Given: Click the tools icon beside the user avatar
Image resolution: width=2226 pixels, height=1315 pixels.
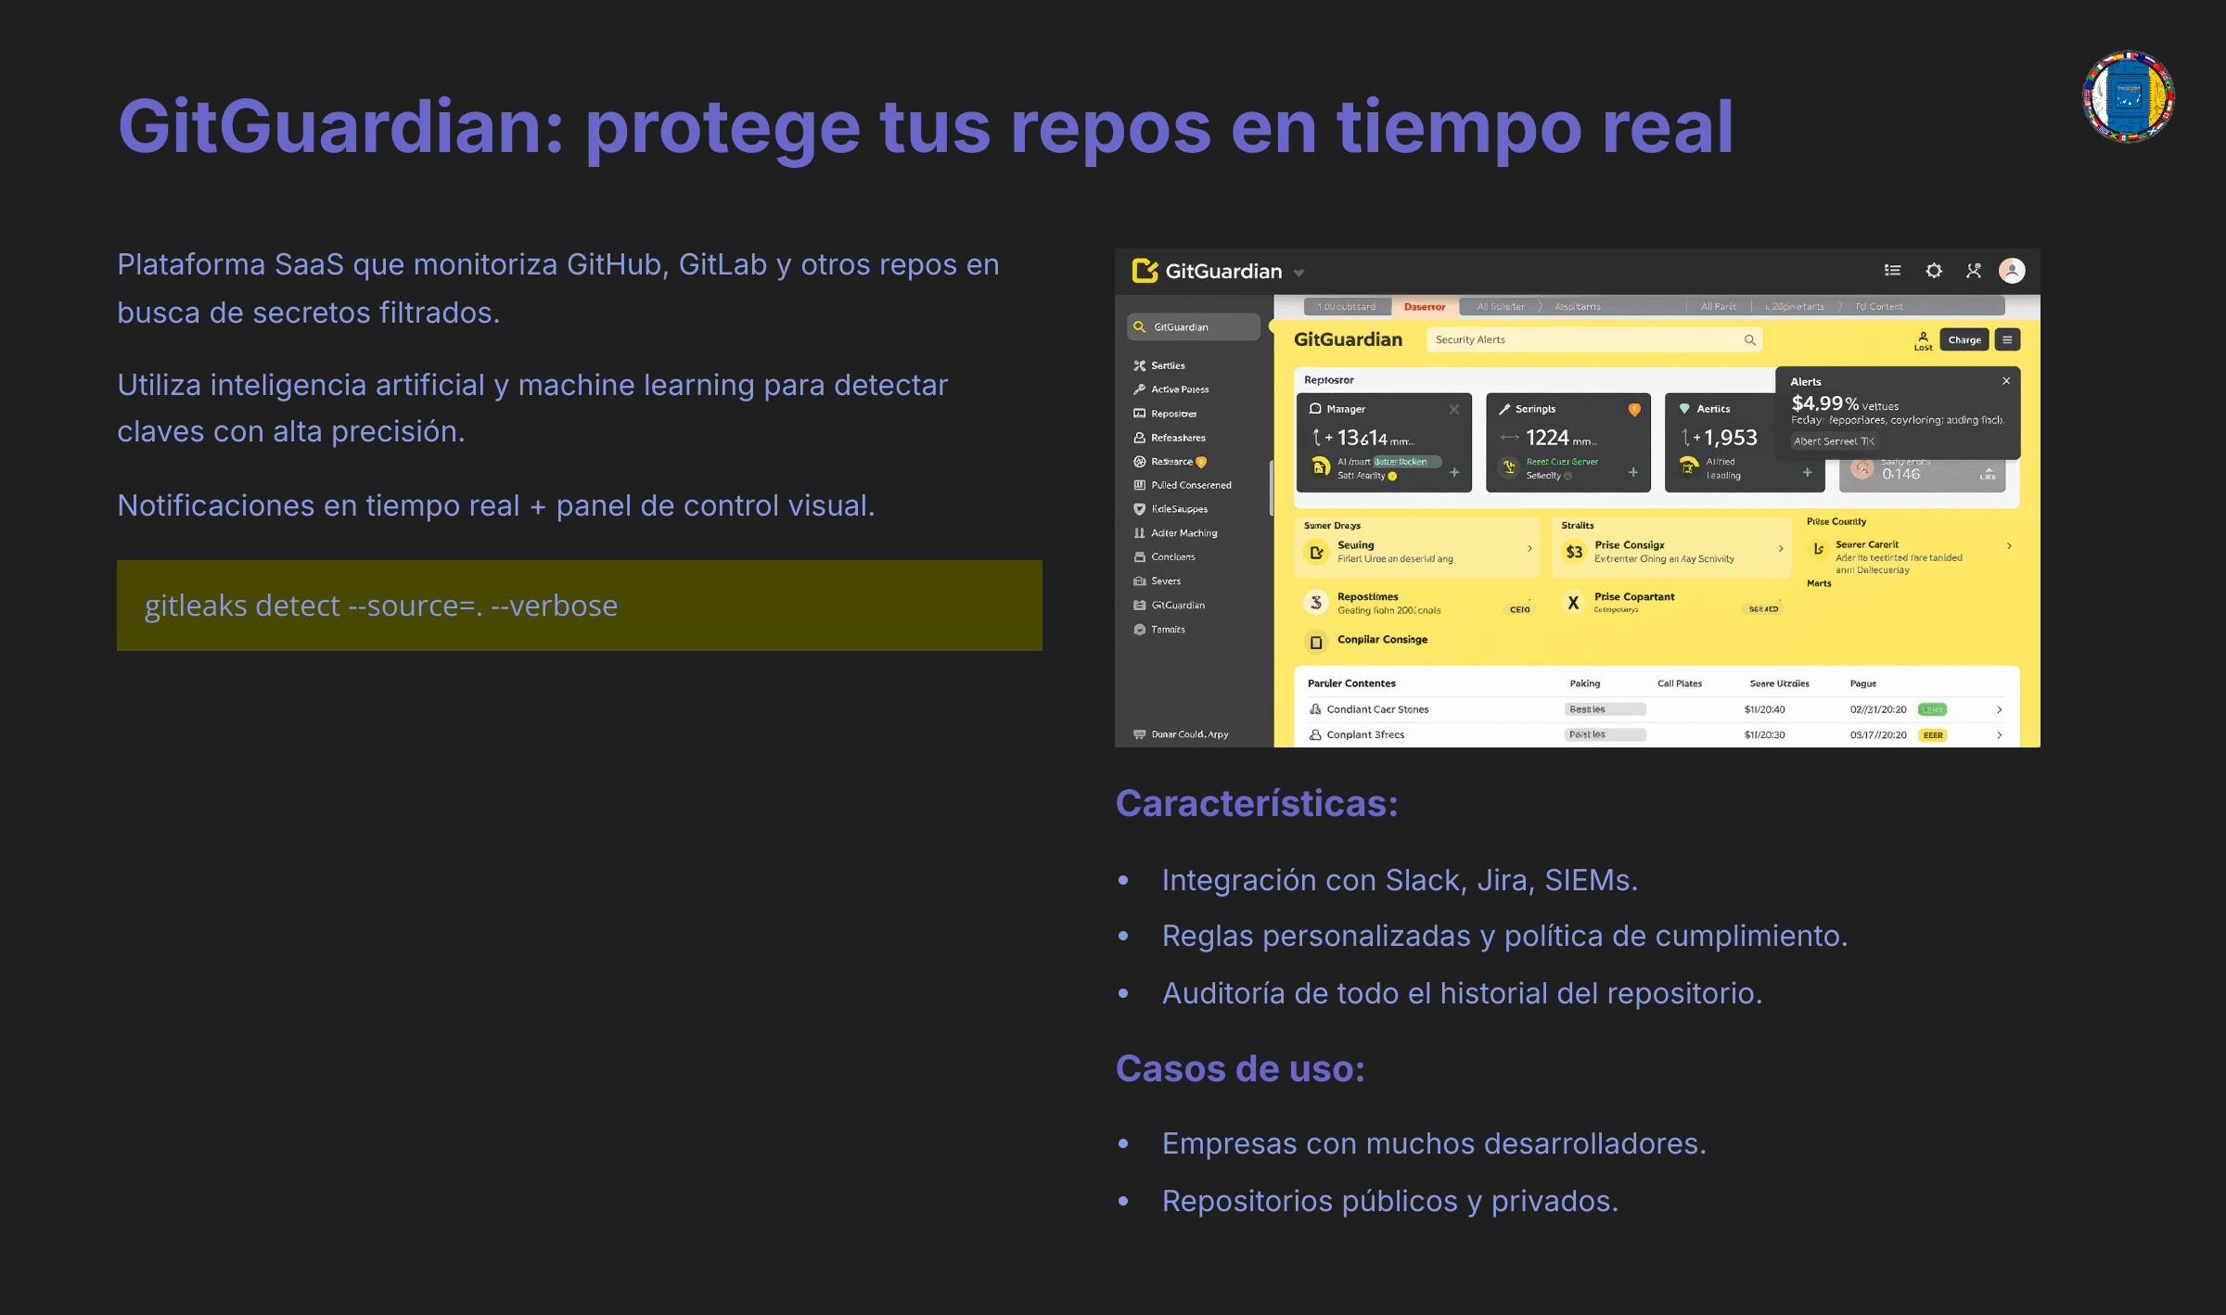Looking at the screenshot, I should pyautogui.click(x=1974, y=271).
